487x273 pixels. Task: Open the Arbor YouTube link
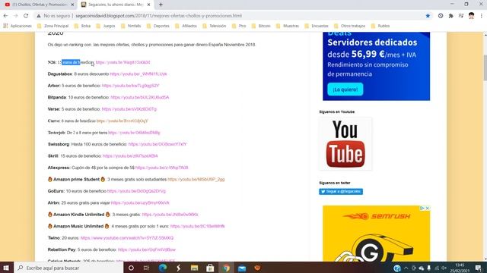[130, 86]
